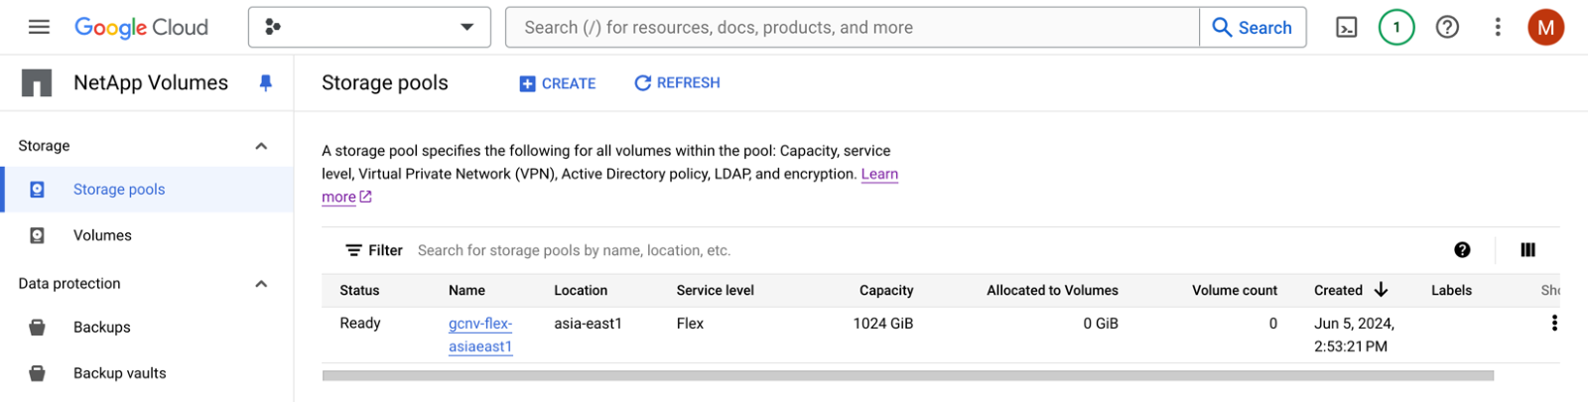Collapse the Data protection section
The width and height of the screenshot is (1588, 402).
(261, 284)
